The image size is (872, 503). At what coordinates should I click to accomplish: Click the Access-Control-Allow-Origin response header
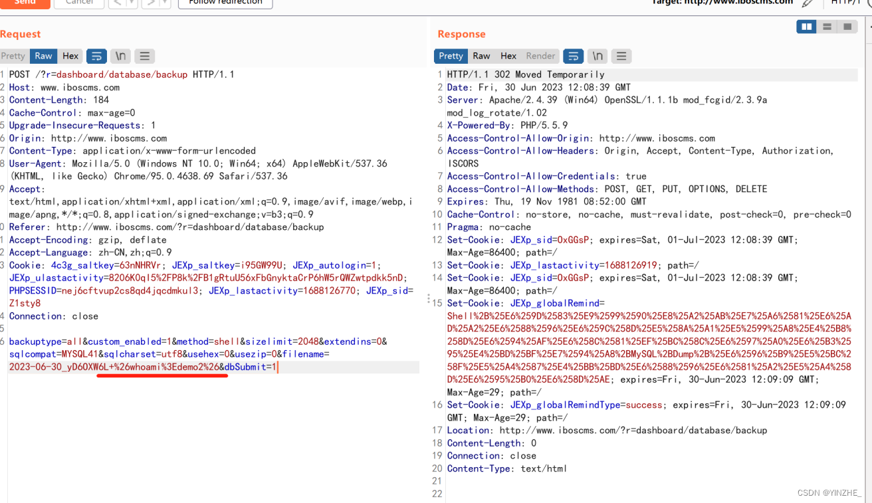(x=581, y=138)
